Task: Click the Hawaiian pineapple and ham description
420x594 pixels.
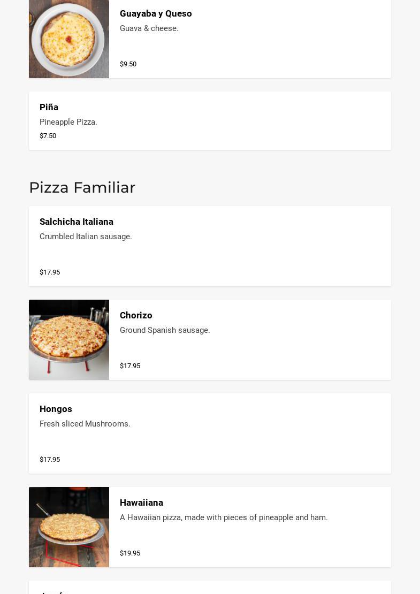Action: coord(224,517)
